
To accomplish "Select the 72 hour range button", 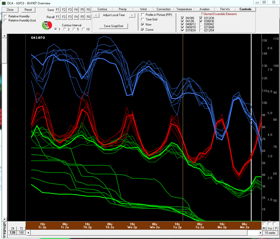I will click(21, 228).
